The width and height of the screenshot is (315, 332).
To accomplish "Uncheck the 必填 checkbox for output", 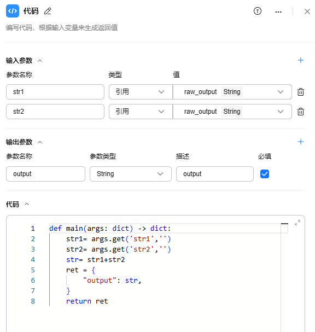I will coord(264,174).
